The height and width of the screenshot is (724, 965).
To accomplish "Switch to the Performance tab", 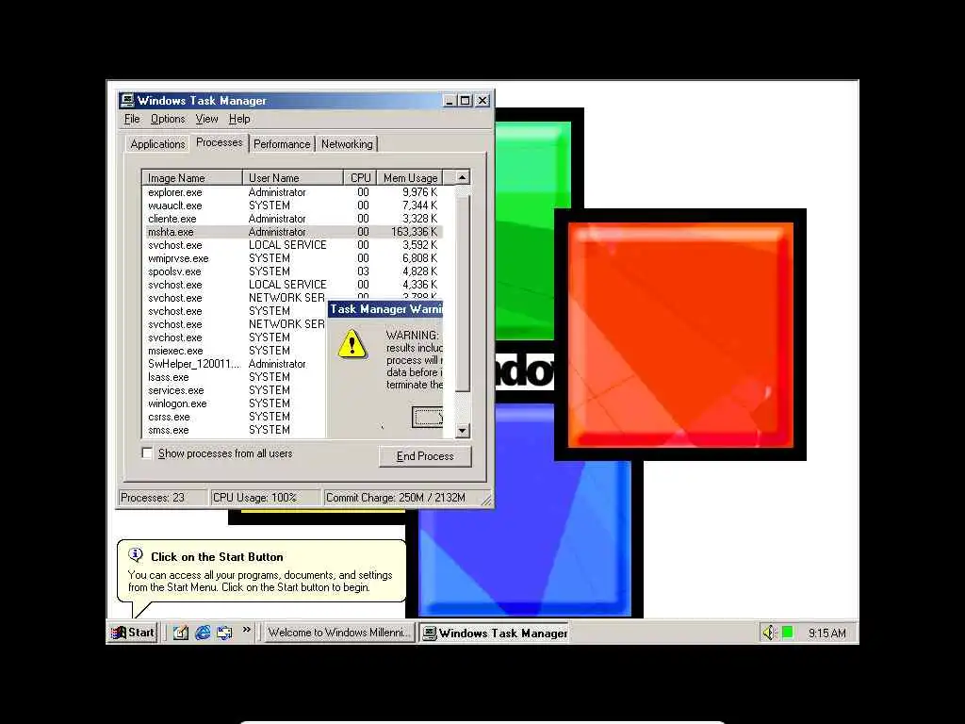I will click(282, 144).
